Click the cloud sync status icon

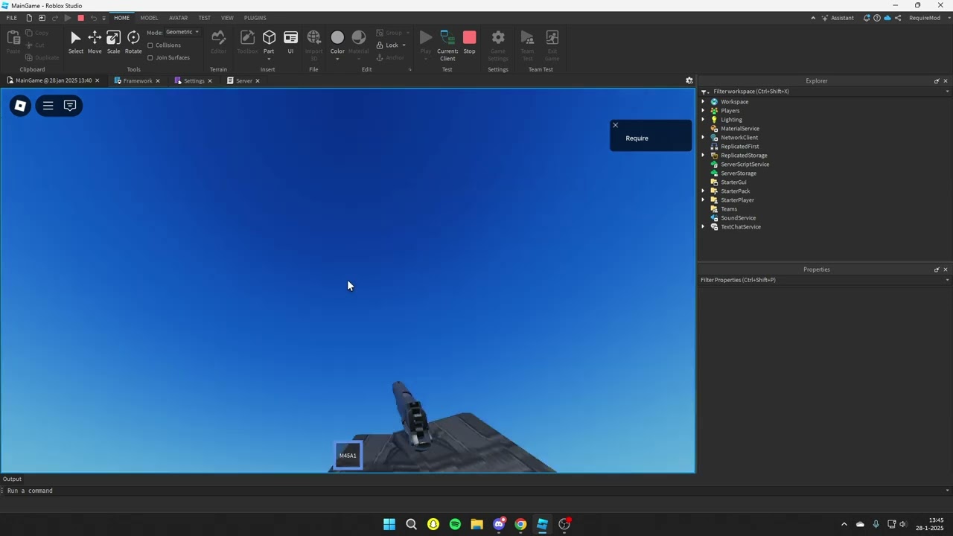coord(887,18)
